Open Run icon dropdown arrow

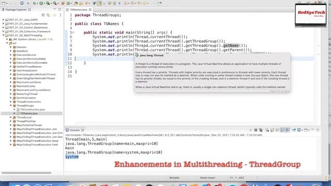(44, 4)
